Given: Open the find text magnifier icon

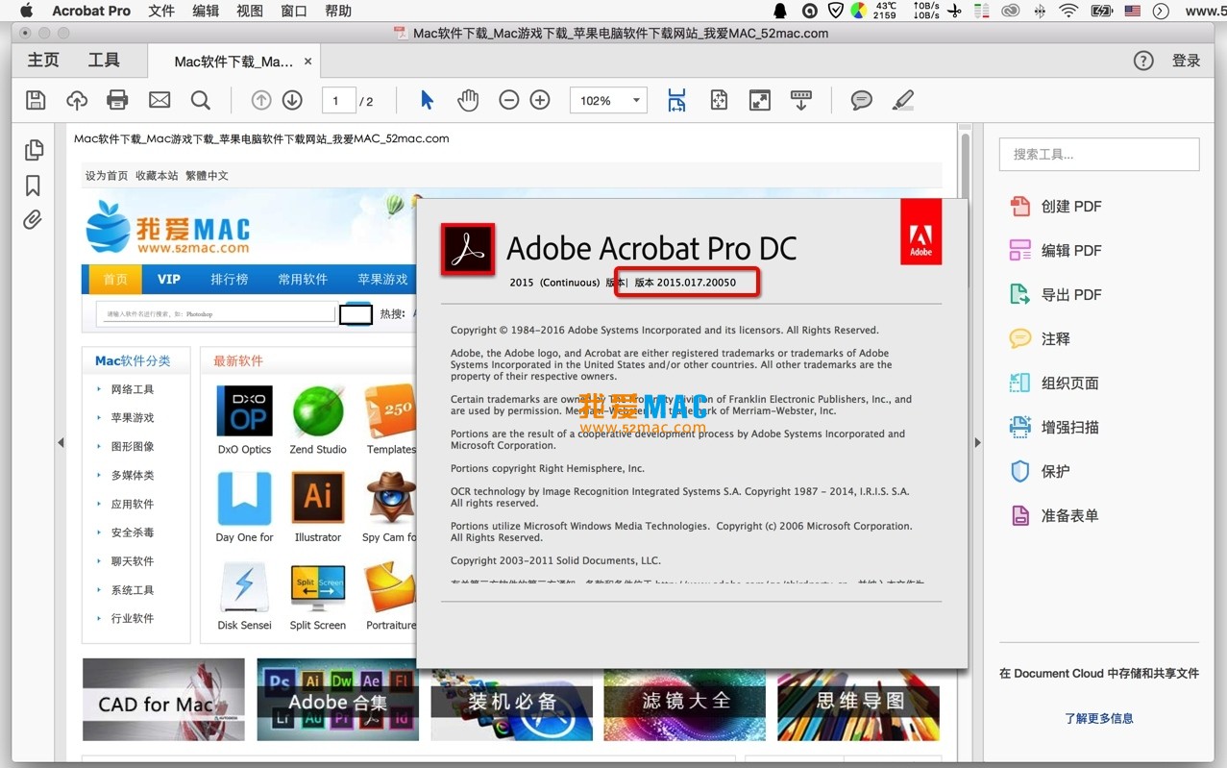Looking at the screenshot, I should (x=200, y=100).
